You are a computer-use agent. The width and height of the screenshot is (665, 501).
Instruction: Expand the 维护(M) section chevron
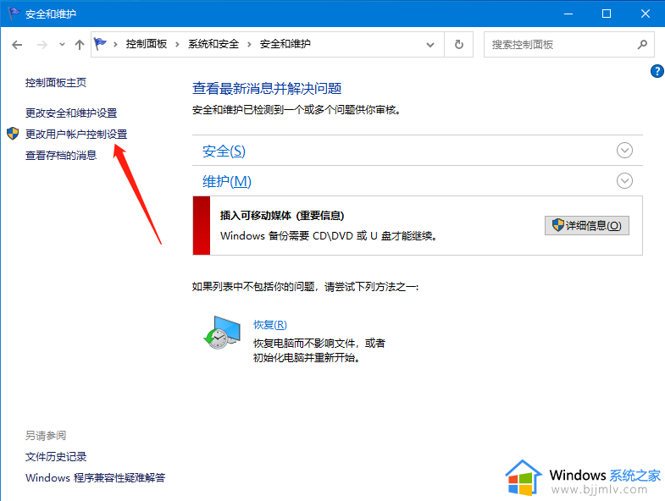coord(624,180)
